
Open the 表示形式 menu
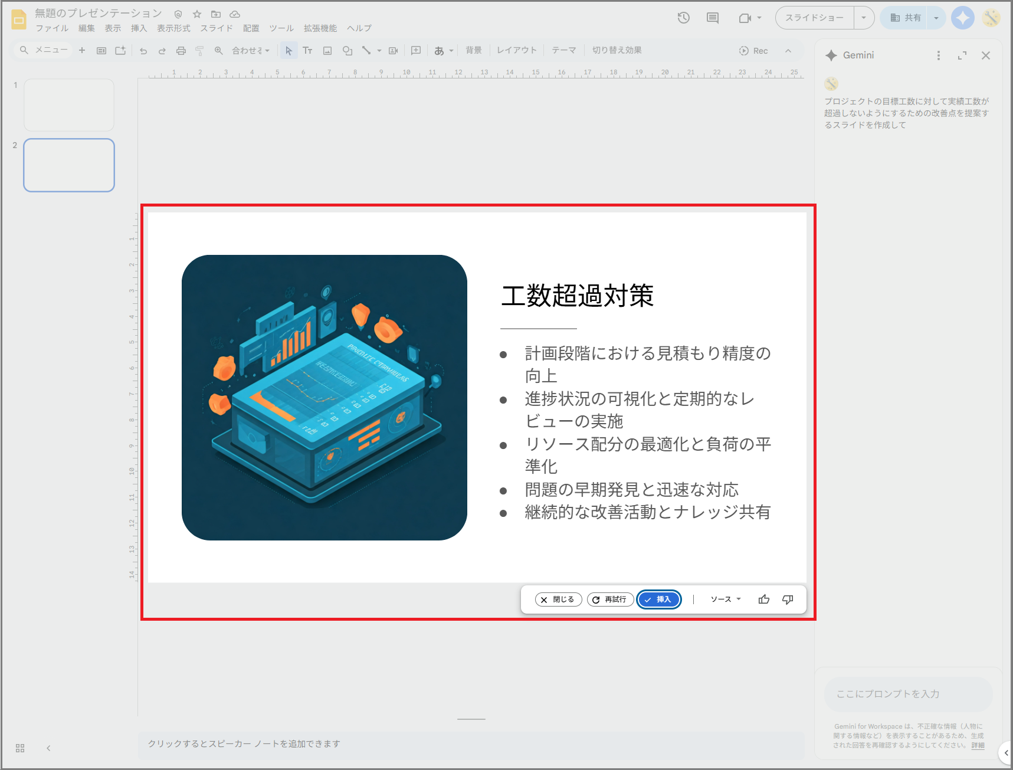tap(173, 28)
